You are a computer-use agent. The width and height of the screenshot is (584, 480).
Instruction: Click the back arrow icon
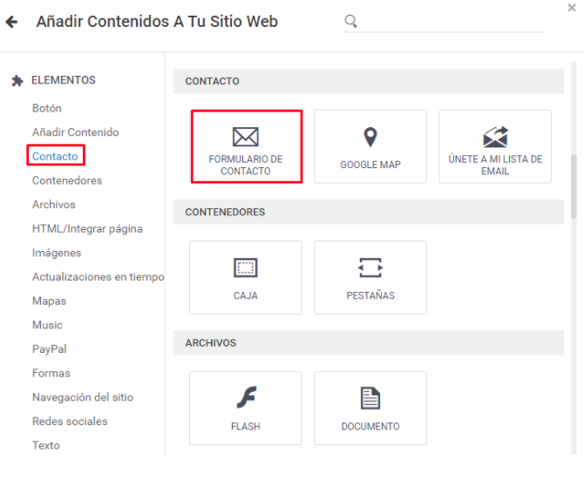click(11, 22)
